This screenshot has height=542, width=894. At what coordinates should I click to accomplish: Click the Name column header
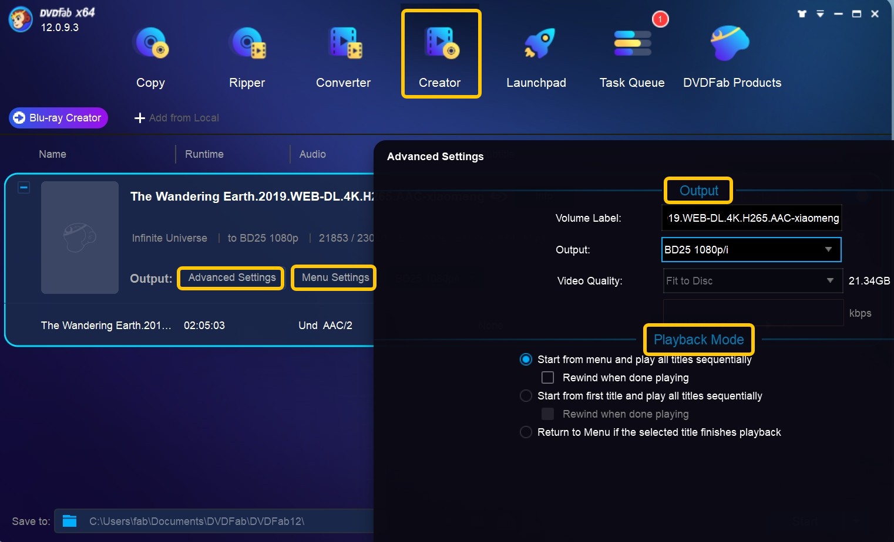coord(52,154)
